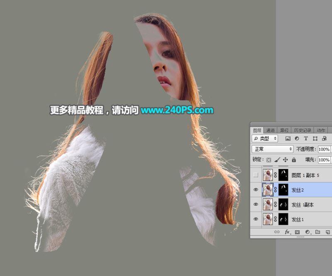This screenshot has width=332, height=276.
Task: Hide the 发丝1 layer
Action: pyautogui.click(x=256, y=219)
